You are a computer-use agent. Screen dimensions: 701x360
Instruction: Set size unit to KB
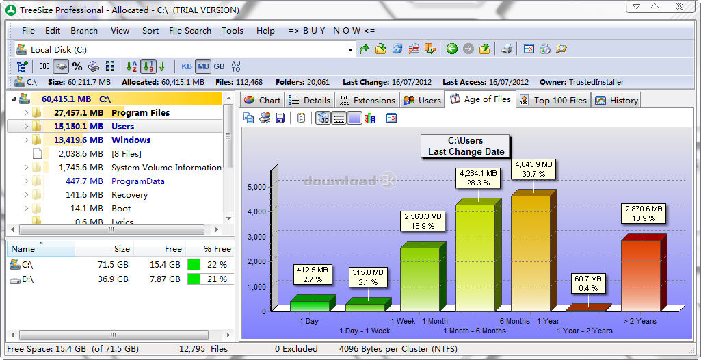(187, 66)
